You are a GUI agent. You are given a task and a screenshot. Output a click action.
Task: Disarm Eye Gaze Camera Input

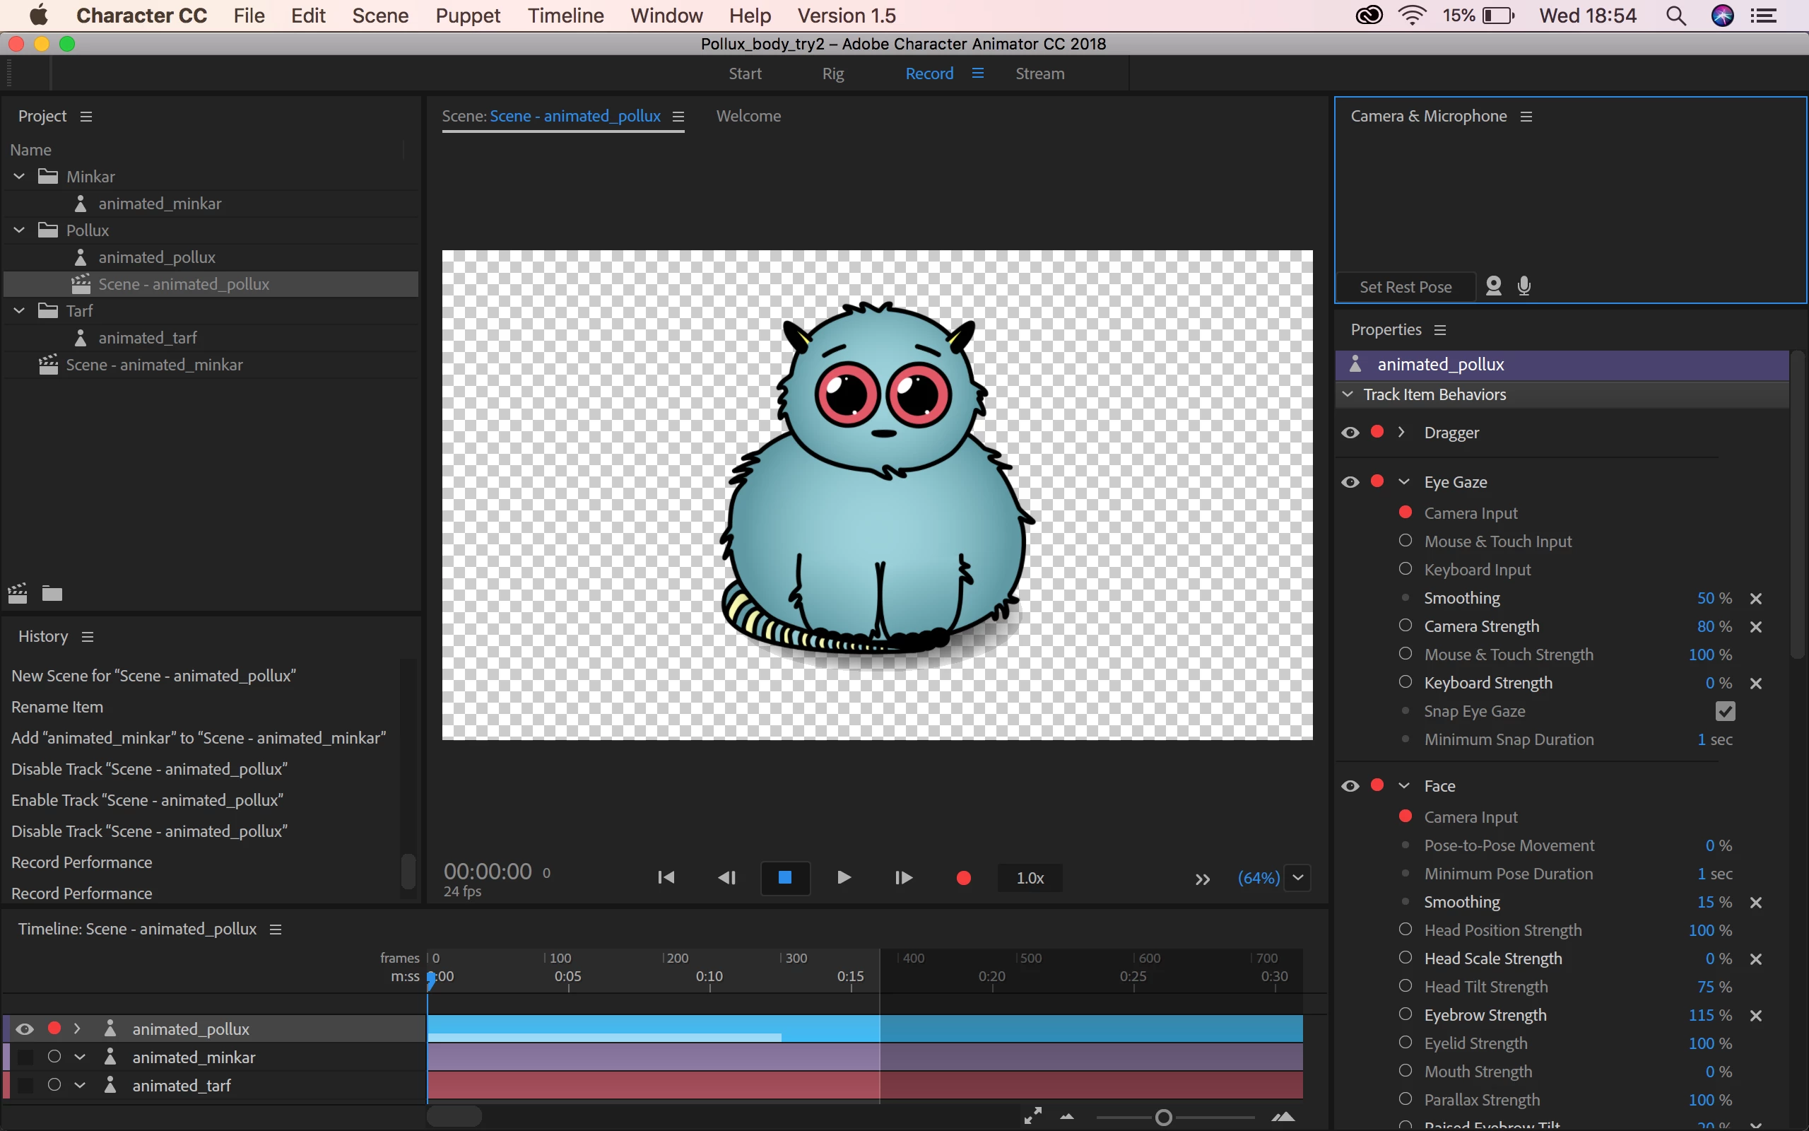[1406, 512]
